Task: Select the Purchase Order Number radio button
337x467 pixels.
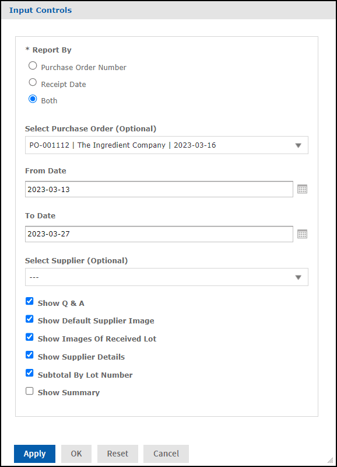Action: pos(33,65)
